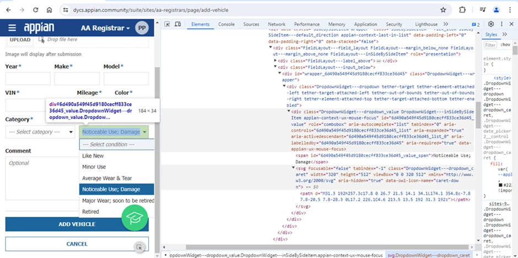518x258 pixels.
Task: Choose the Select condition placeholder option
Action: point(117,144)
